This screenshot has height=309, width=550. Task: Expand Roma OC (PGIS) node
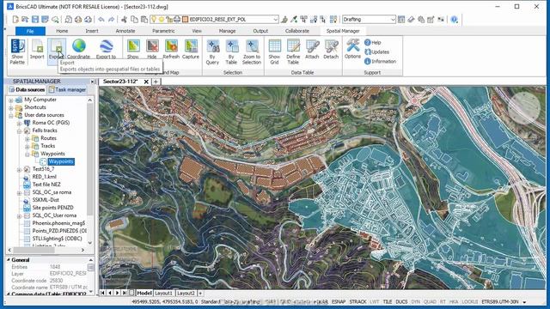point(19,124)
